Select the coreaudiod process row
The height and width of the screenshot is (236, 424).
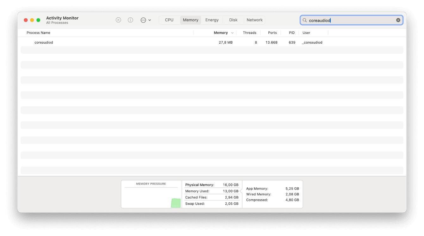pos(127,42)
